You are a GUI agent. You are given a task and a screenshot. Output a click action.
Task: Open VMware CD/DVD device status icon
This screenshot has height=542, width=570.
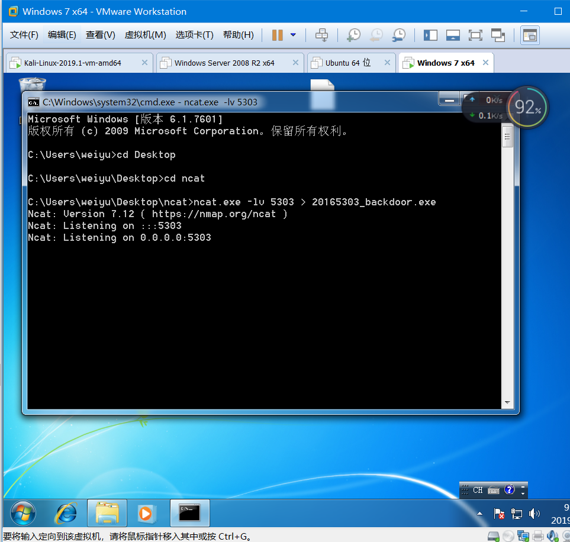[x=508, y=536]
